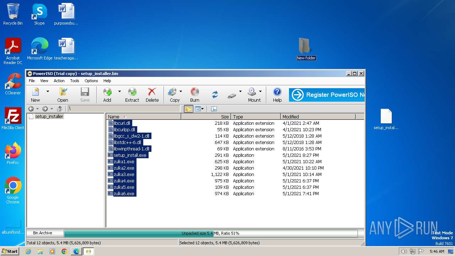Open the Action menu
Screen dimensions: 455x256
point(59,81)
